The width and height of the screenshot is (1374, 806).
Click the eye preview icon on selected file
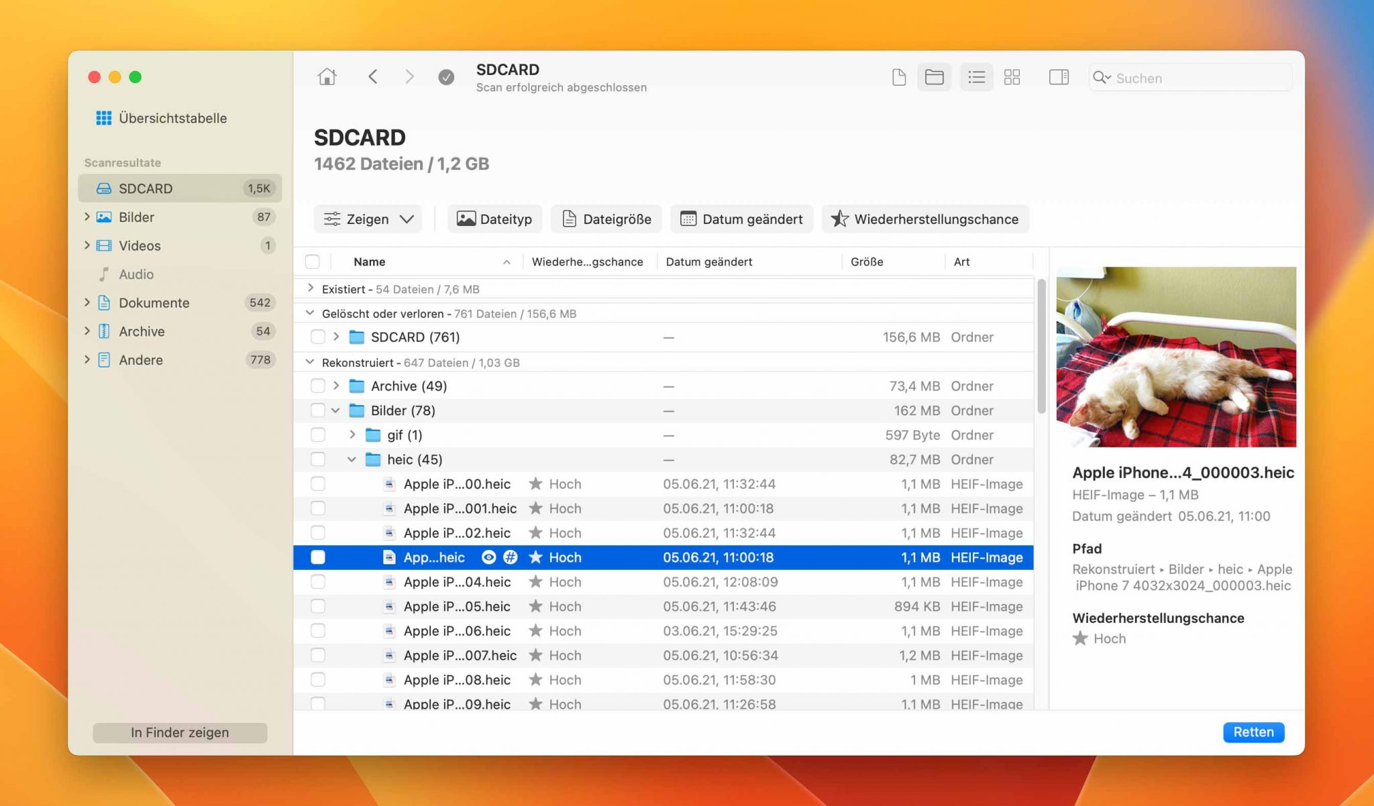tap(489, 557)
